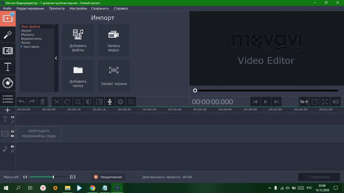Skip to previous frame button

pyautogui.click(x=255, y=102)
